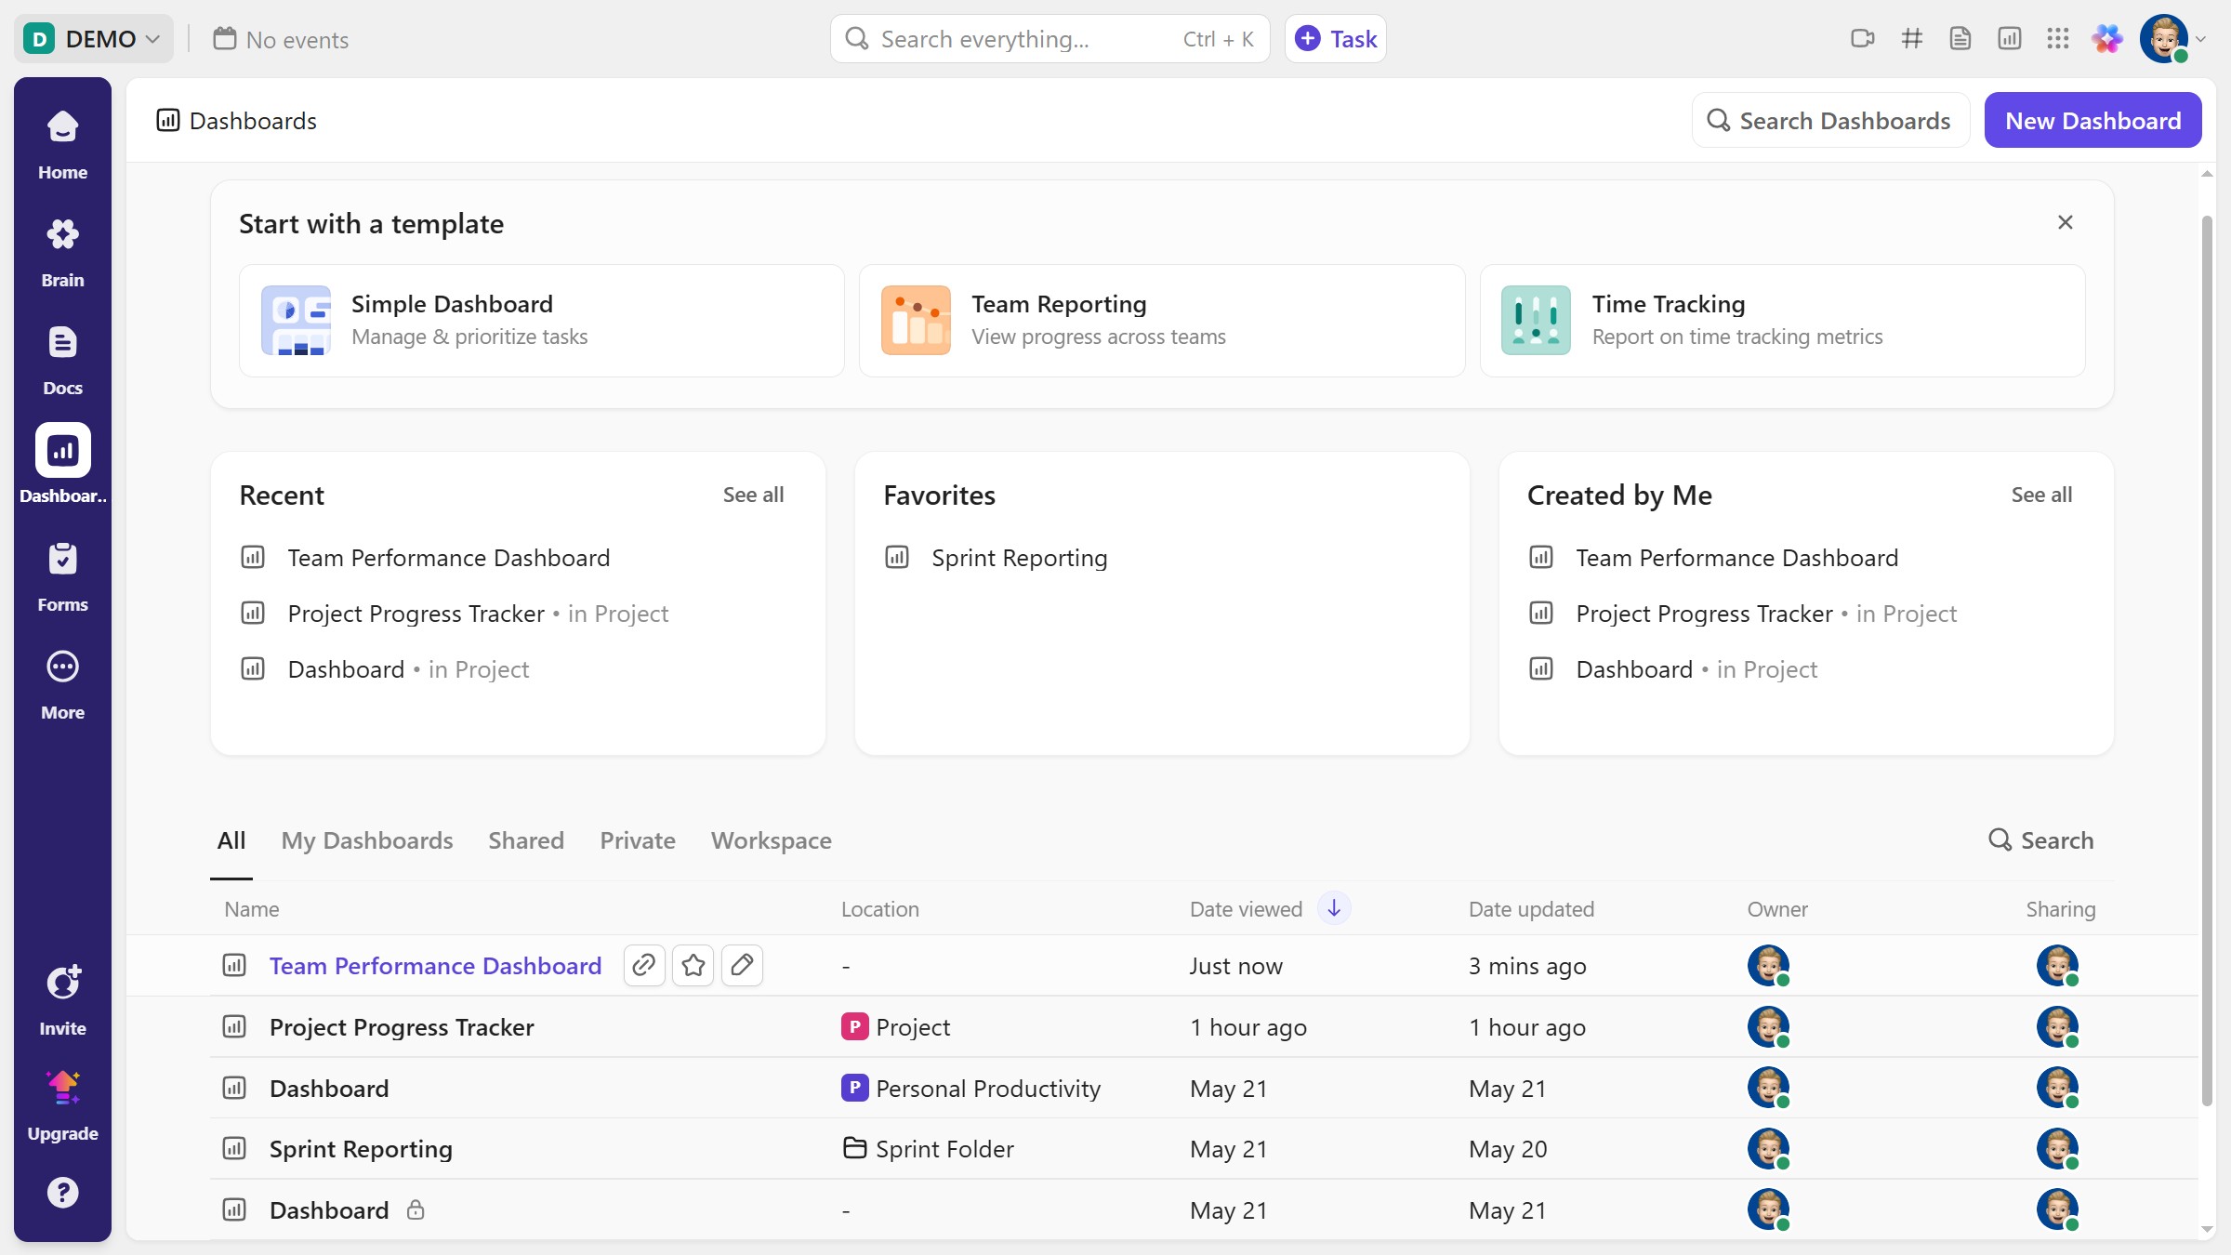This screenshot has width=2231, height=1255.
Task: Copy link for Team Performance Dashboard
Action: (644, 965)
